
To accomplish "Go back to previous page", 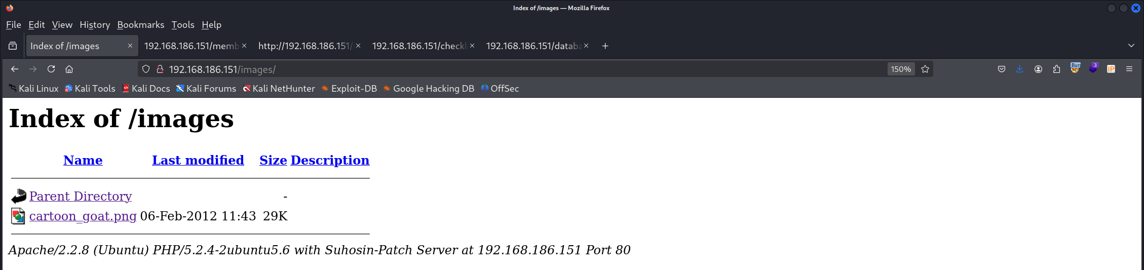I will [15, 69].
